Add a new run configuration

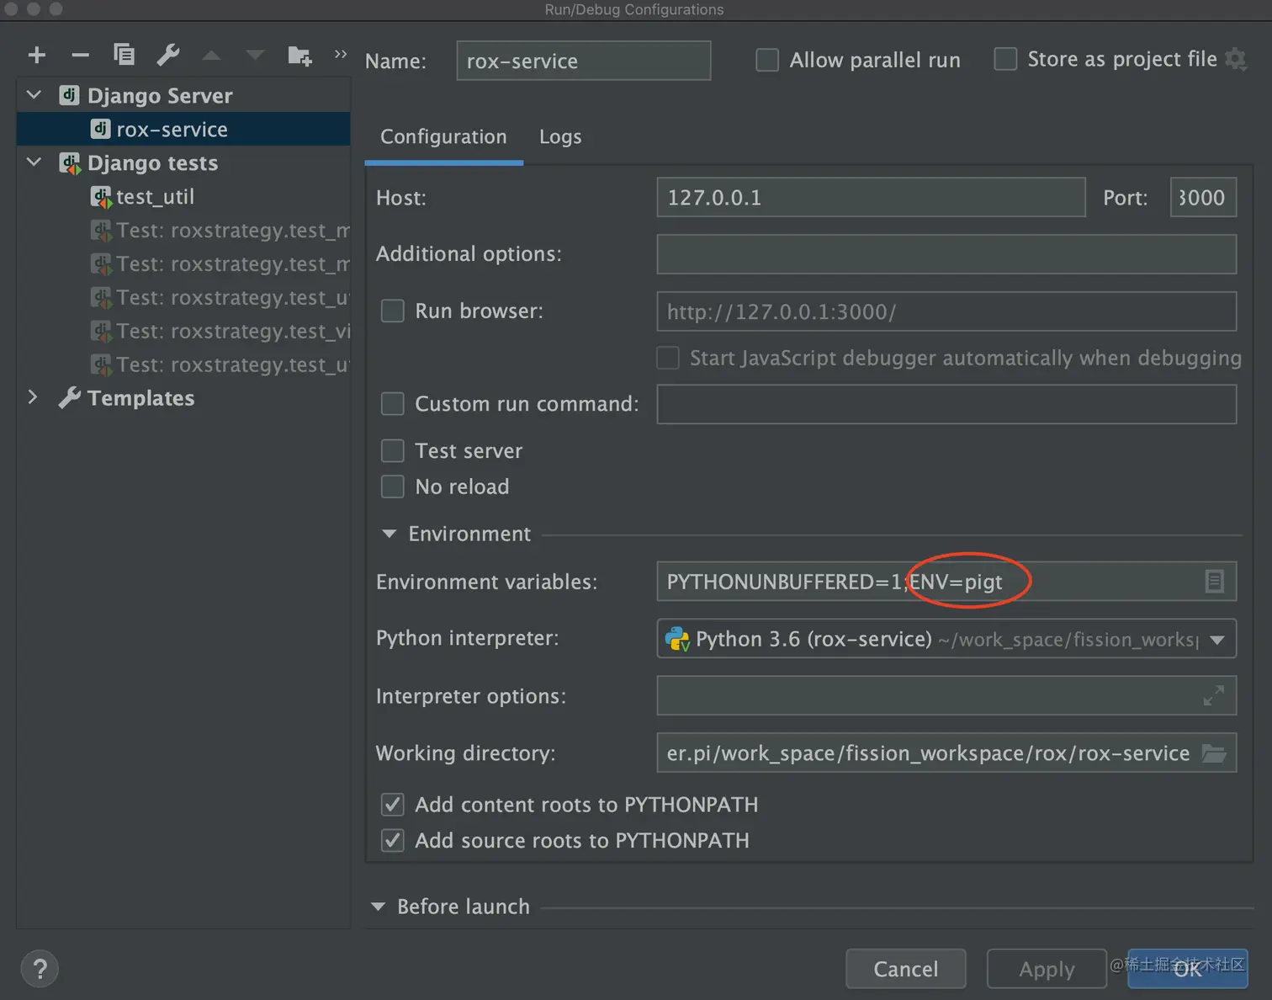tap(37, 56)
